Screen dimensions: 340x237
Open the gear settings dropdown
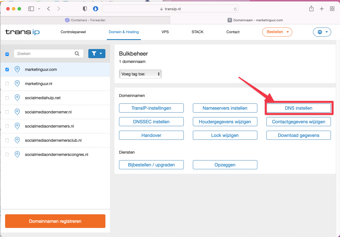coord(322,32)
